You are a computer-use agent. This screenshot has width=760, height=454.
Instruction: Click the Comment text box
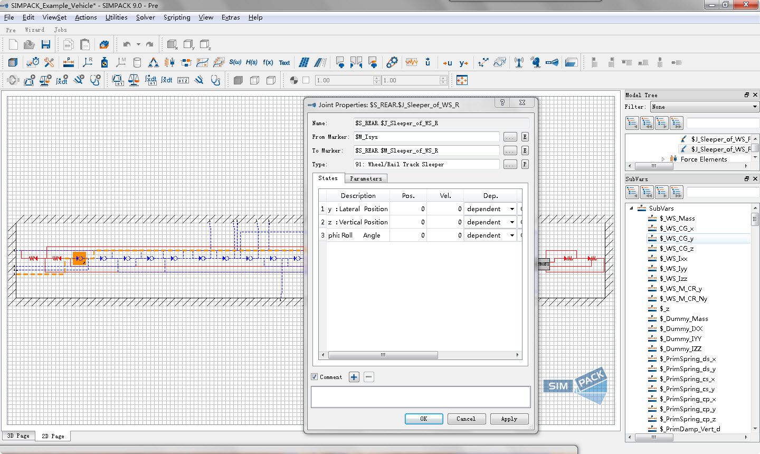click(x=421, y=397)
